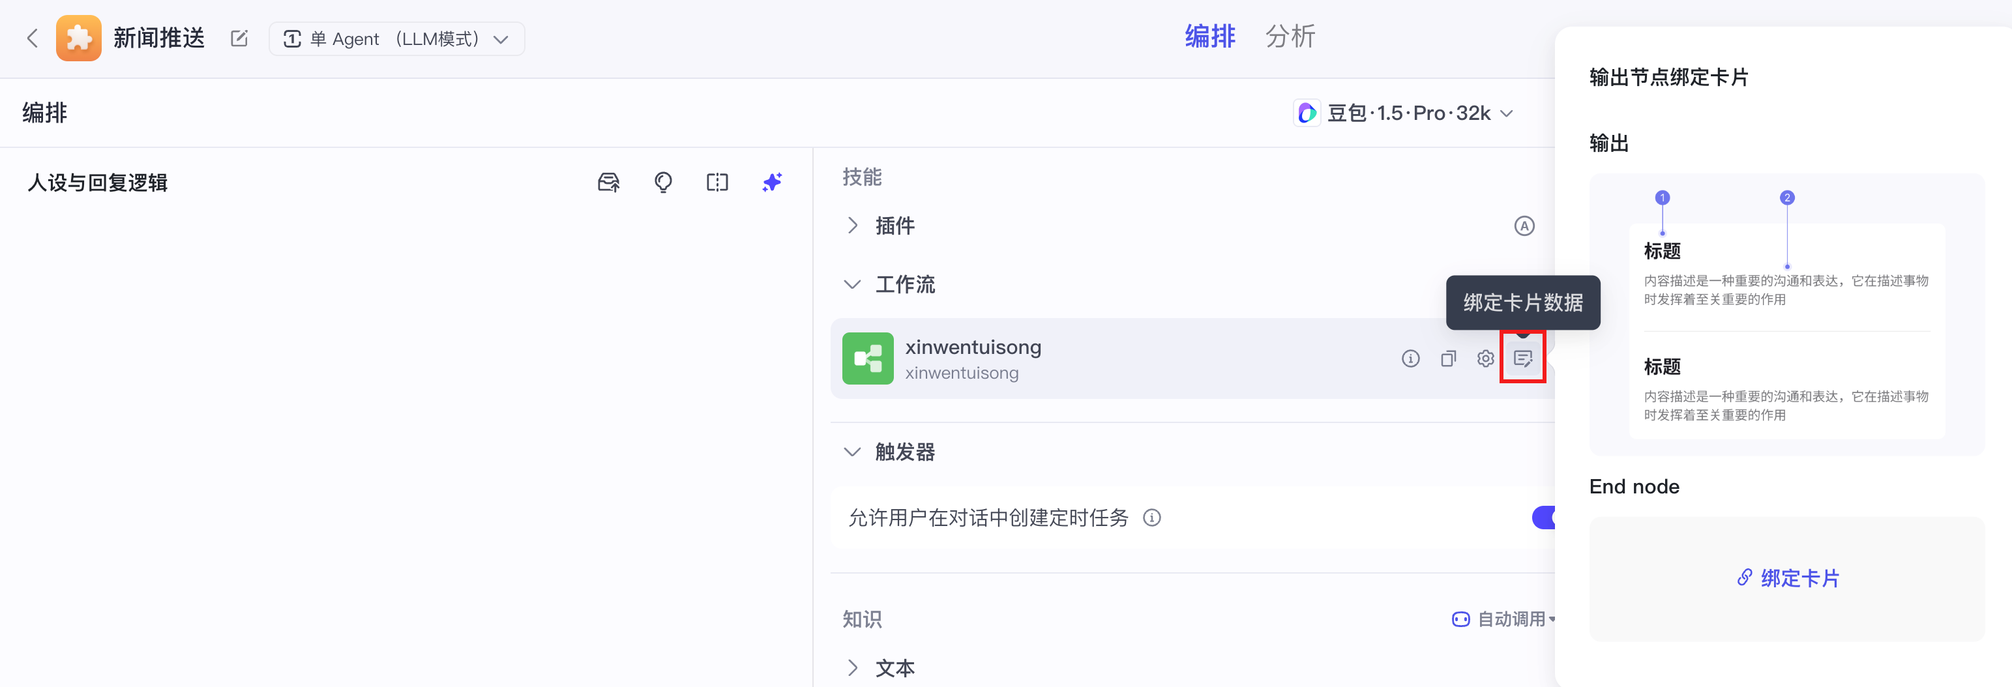Screen dimensions: 2012x687
Task: Switch to the 分析 tab
Action: (1290, 36)
